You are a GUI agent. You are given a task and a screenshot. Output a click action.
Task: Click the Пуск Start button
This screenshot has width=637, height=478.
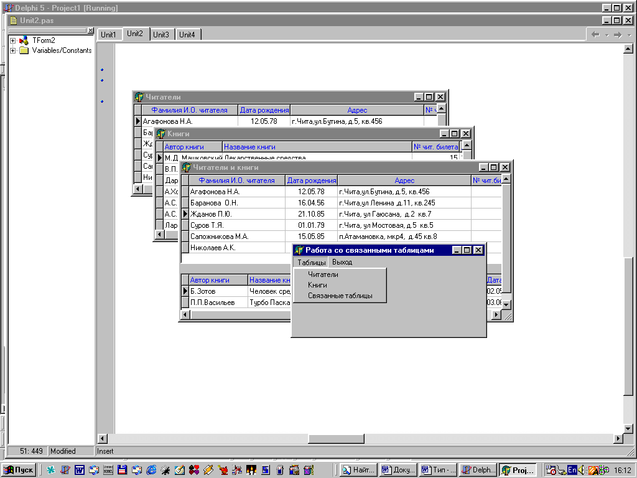(x=19, y=470)
